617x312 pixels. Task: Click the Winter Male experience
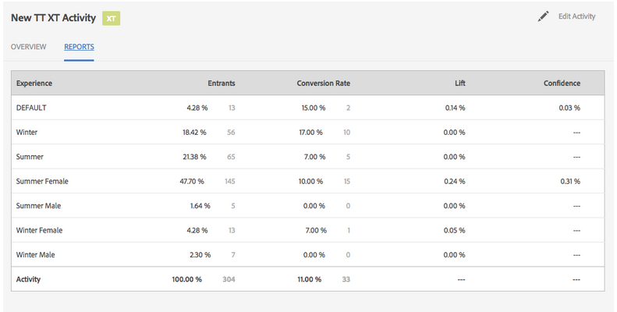click(x=36, y=254)
